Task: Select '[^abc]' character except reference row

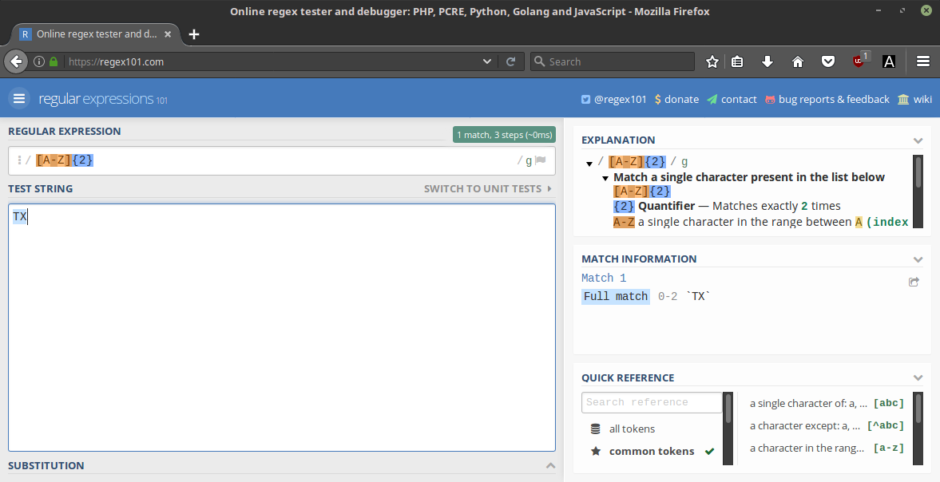Action: (827, 425)
